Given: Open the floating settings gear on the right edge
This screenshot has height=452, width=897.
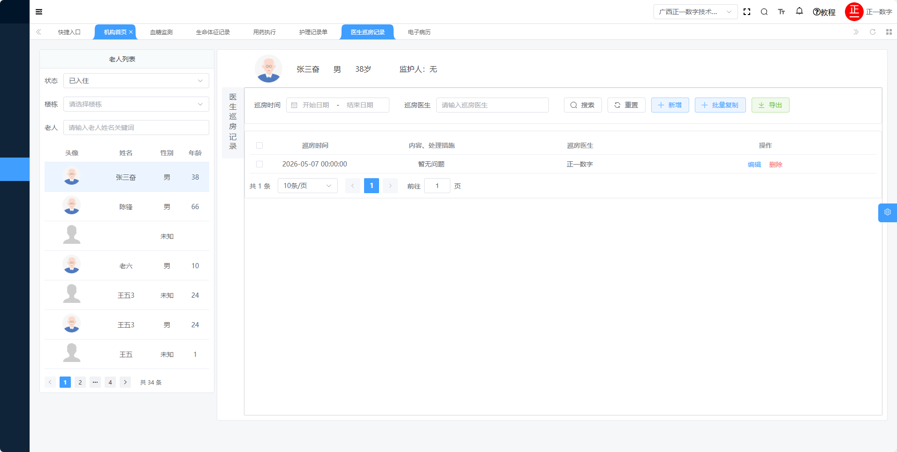Looking at the screenshot, I should pyautogui.click(x=888, y=212).
